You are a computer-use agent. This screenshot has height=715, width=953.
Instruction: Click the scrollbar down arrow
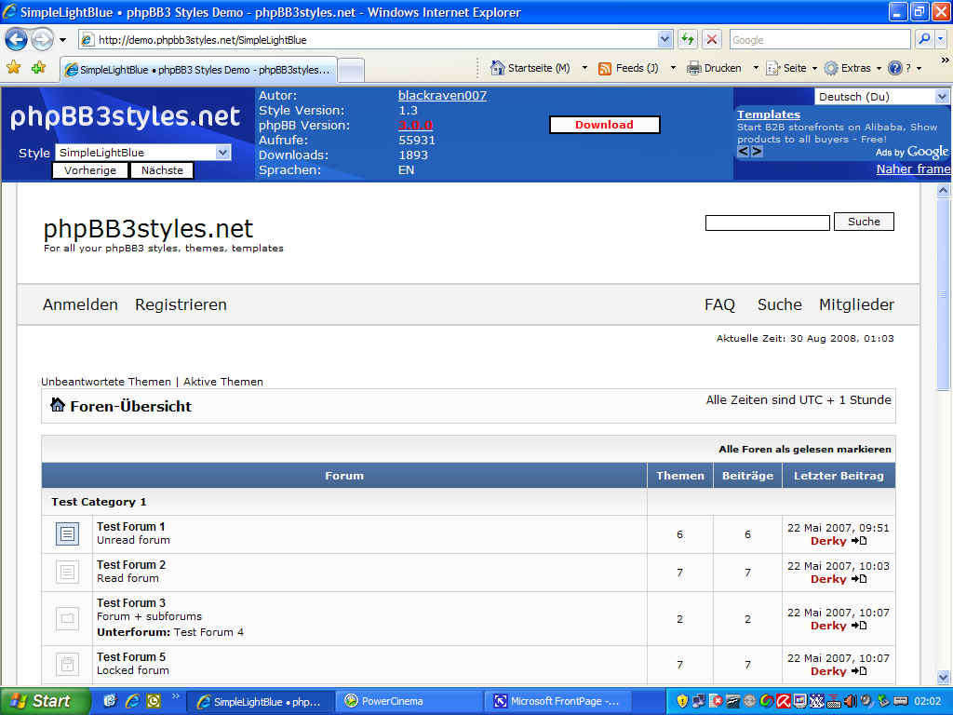(x=943, y=677)
